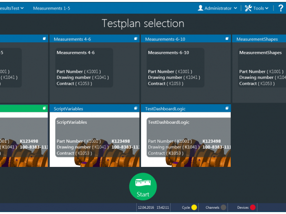Open the Tools dropdown menu
Viewport: 286px width, 214px height.
pyautogui.click(x=256, y=8)
